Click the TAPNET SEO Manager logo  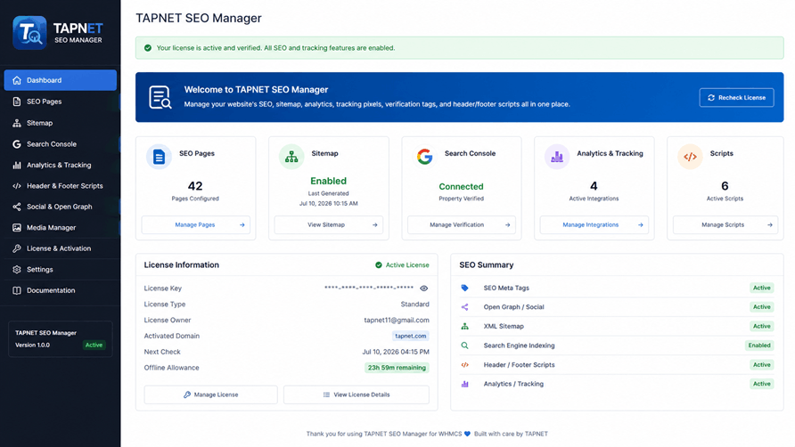(58, 33)
